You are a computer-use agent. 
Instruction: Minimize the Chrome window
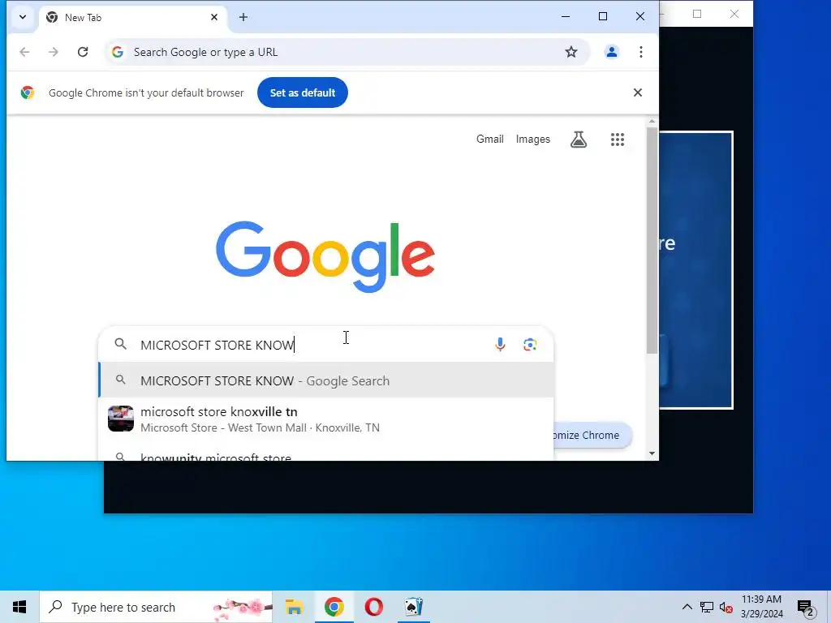pos(566,16)
